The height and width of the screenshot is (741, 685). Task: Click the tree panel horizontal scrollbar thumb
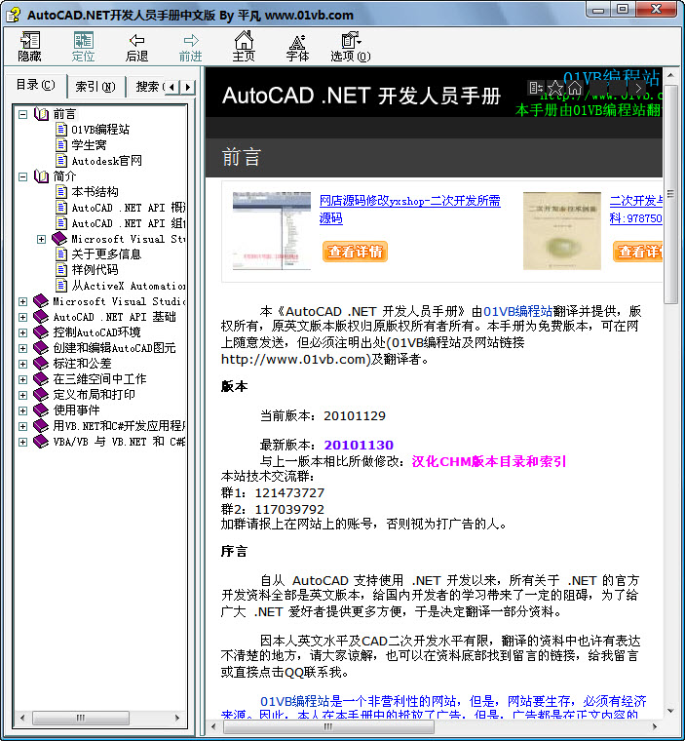[x=81, y=718]
